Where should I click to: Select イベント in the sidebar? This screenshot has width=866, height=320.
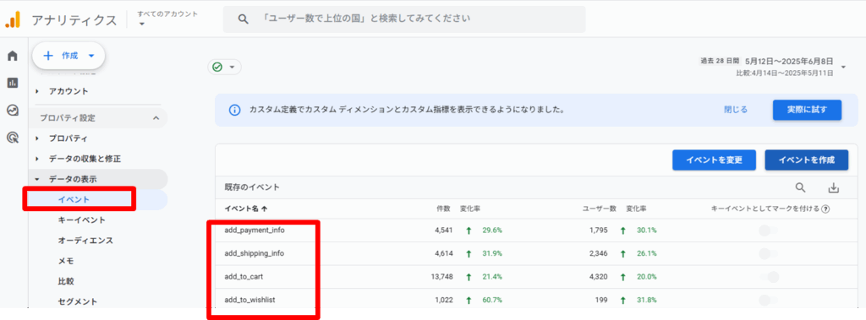pyautogui.click(x=74, y=199)
